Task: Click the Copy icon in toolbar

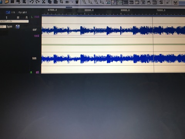Action: [50, 2]
